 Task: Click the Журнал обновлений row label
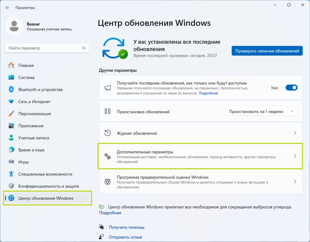(137, 133)
